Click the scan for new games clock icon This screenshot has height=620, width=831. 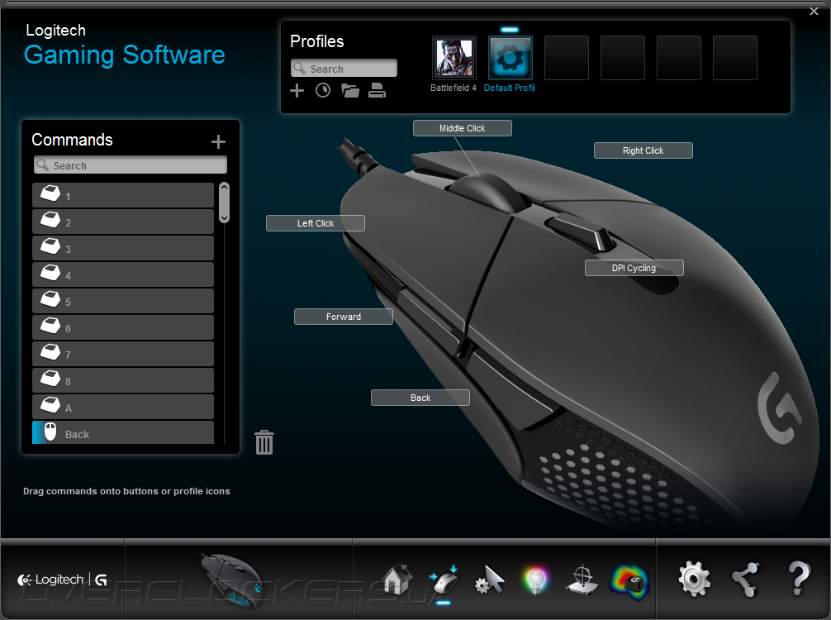(x=323, y=91)
